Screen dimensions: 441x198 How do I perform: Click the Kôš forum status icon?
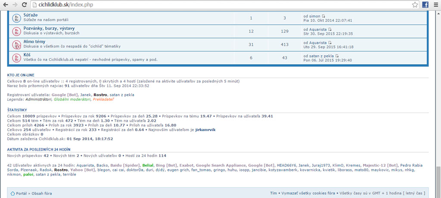pos(16,58)
